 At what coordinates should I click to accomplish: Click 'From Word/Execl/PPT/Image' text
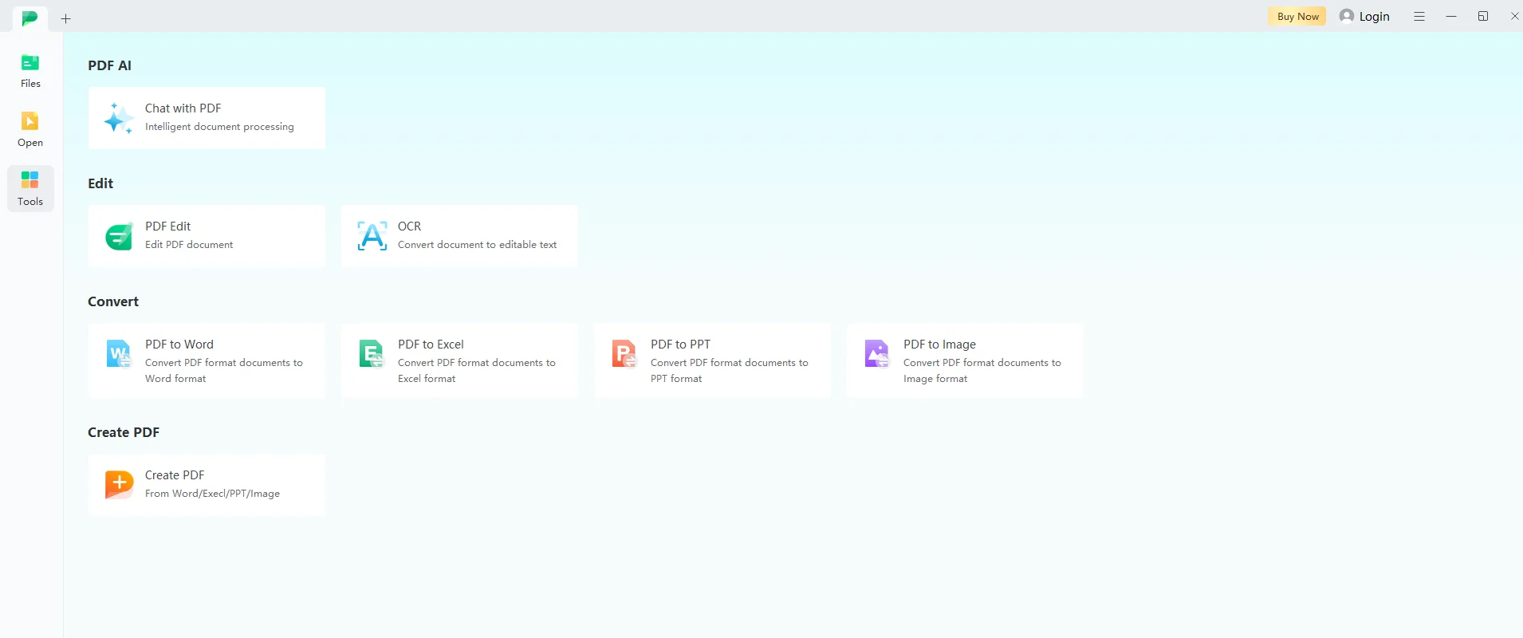(x=212, y=494)
